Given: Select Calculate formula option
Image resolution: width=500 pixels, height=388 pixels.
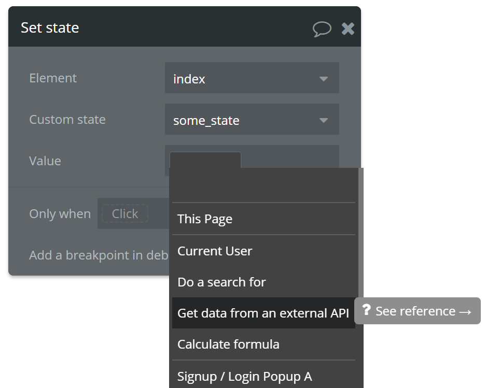Looking at the screenshot, I should click(263, 344).
